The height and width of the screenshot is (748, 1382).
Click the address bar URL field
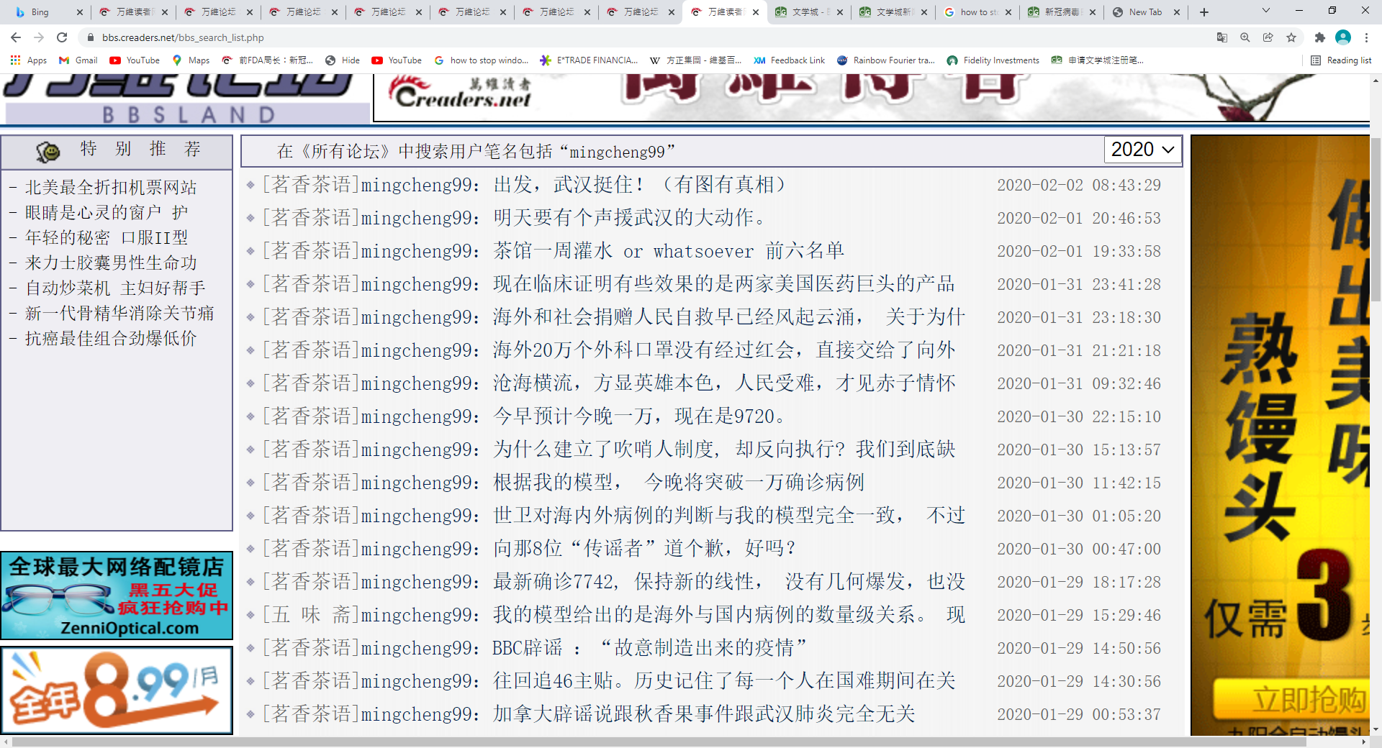648,37
